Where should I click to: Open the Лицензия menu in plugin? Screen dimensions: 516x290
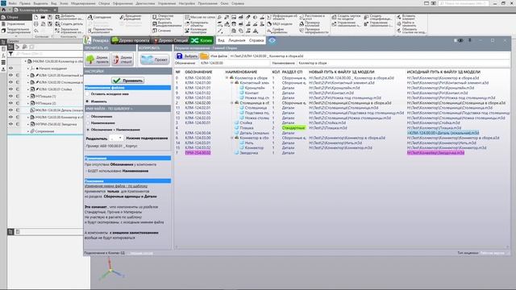236,40
